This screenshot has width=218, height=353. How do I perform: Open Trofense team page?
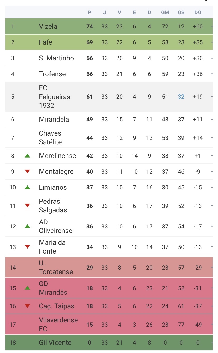click(52, 74)
